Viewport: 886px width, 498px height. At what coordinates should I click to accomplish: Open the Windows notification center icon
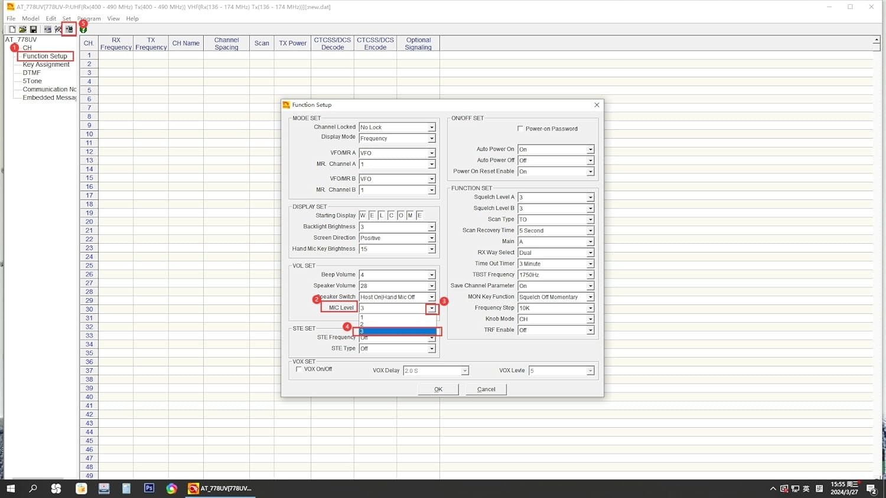[x=871, y=489]
